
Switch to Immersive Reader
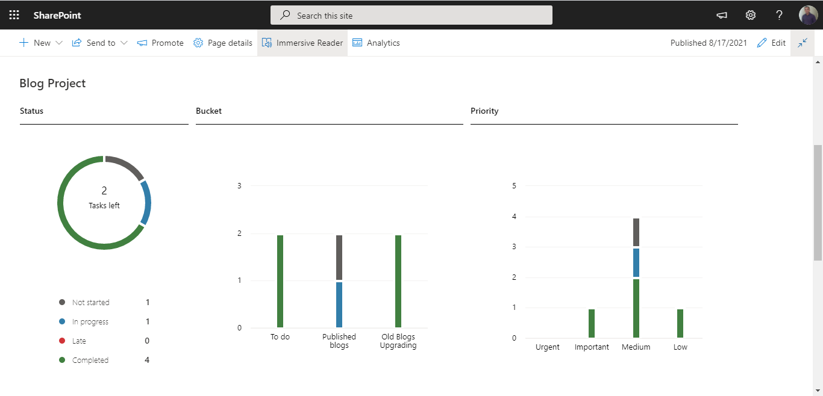(302, 42)
